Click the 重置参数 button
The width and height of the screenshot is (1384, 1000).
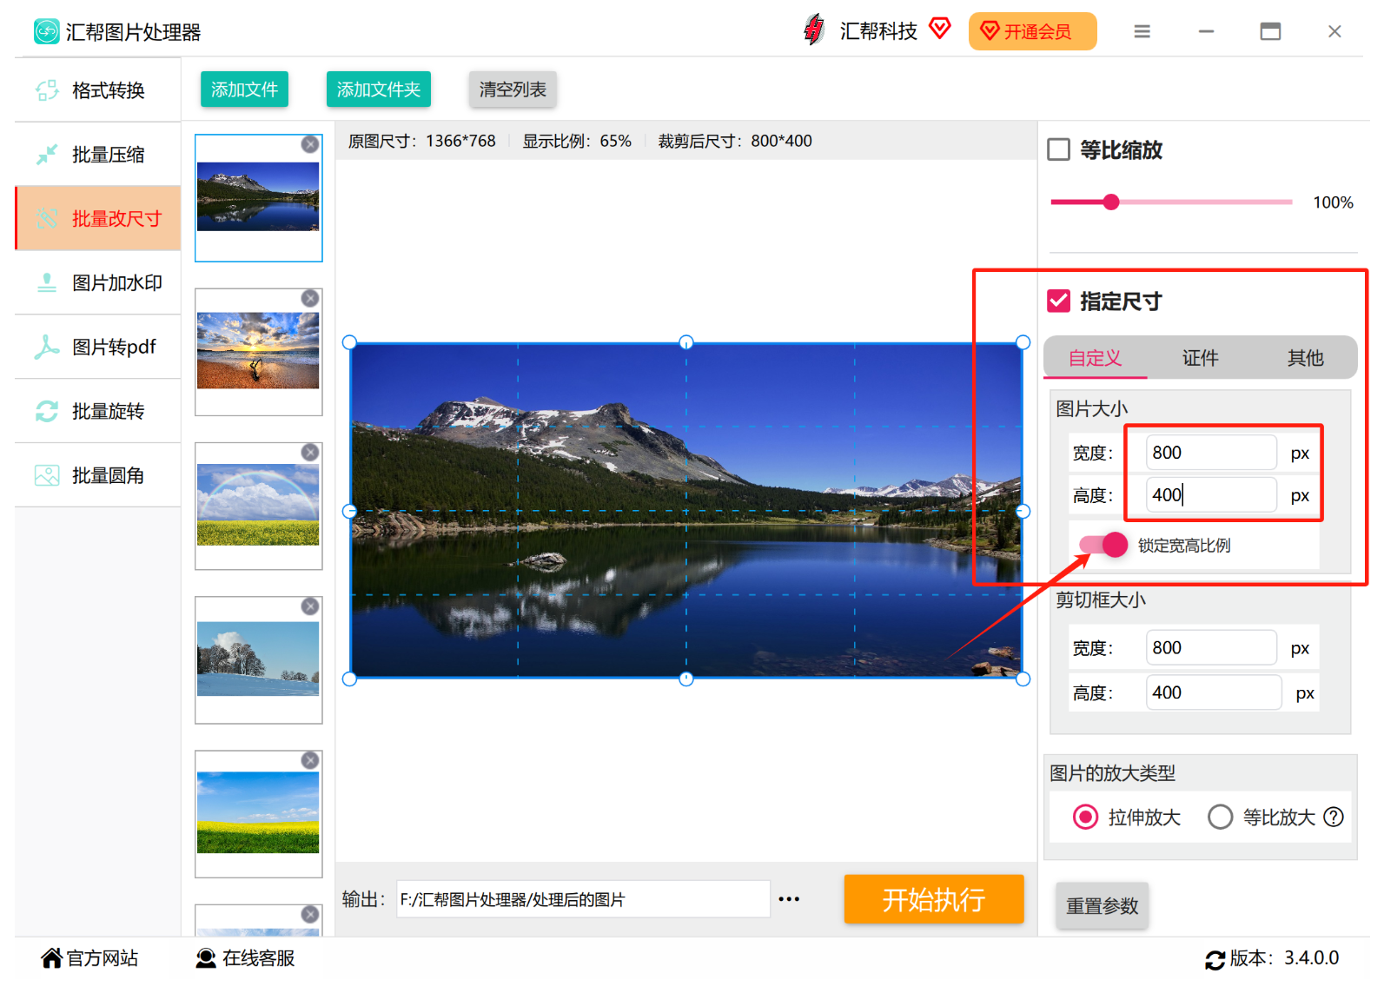coord(1102,906)
